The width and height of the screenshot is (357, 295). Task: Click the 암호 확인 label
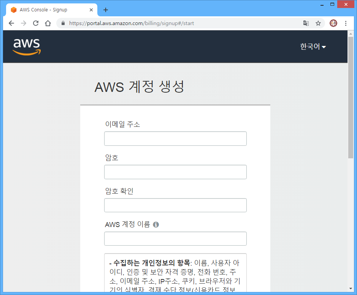click(119, 191)
